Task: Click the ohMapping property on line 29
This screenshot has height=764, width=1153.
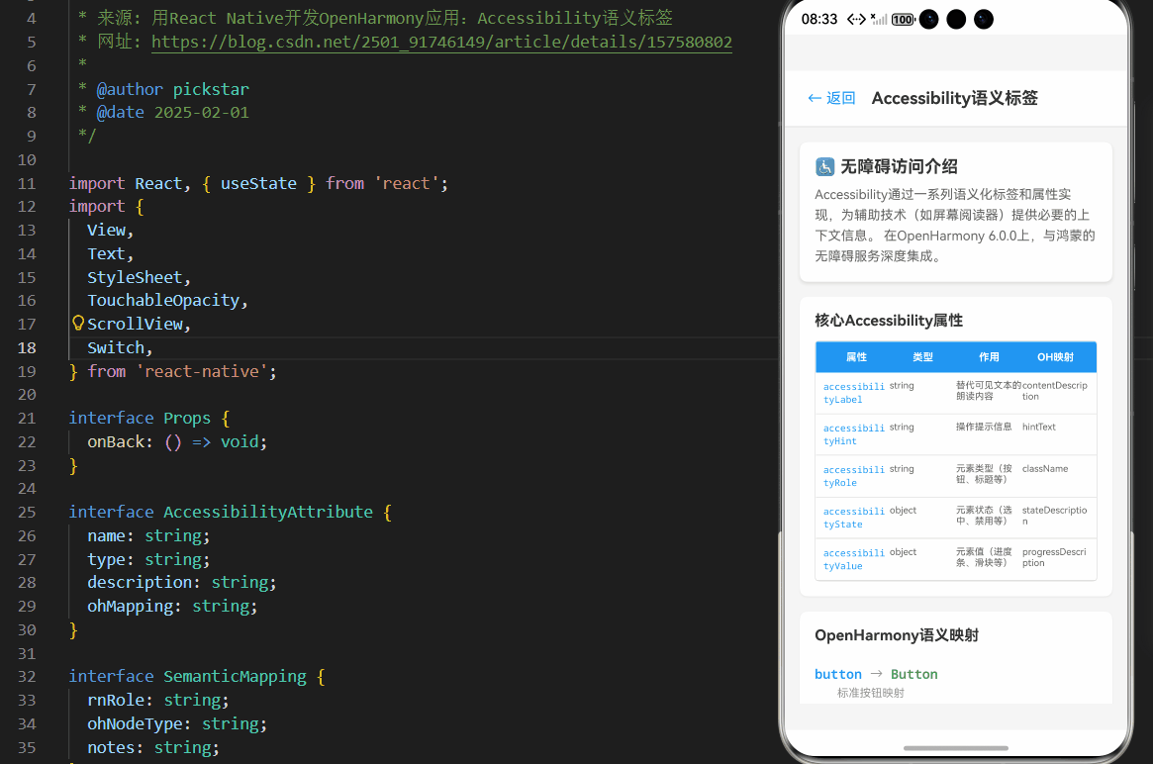Action: (x=131, y=606)
